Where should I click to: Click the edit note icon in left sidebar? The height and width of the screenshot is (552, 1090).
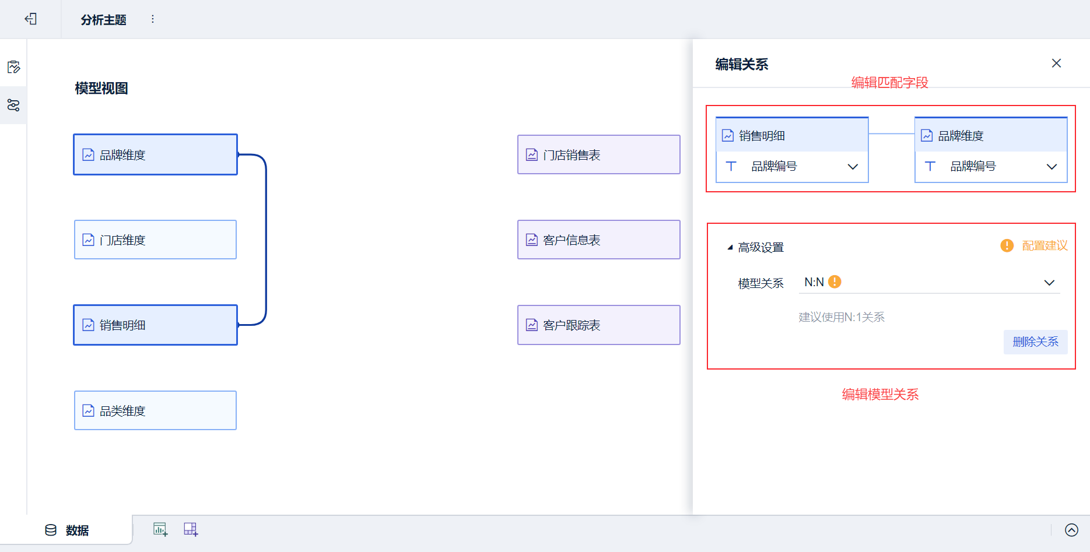point(13,67)
